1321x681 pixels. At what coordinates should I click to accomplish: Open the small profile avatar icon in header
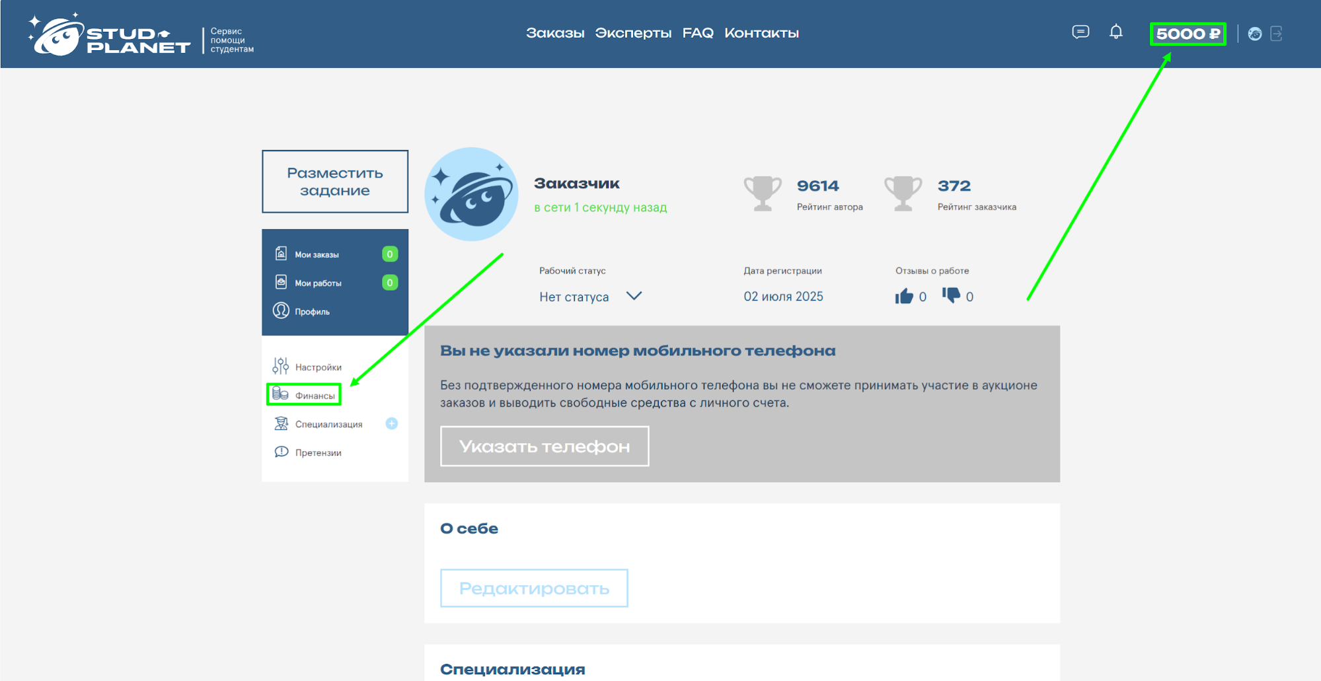point(1255,34)
